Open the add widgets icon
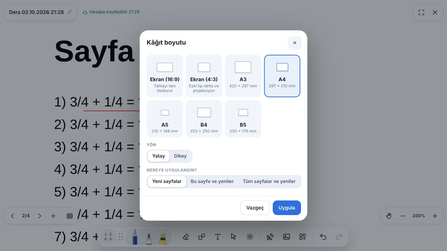The image size is (447, 251). 303,237
